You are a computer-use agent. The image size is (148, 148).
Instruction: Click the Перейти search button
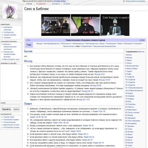tap(6, 109)
